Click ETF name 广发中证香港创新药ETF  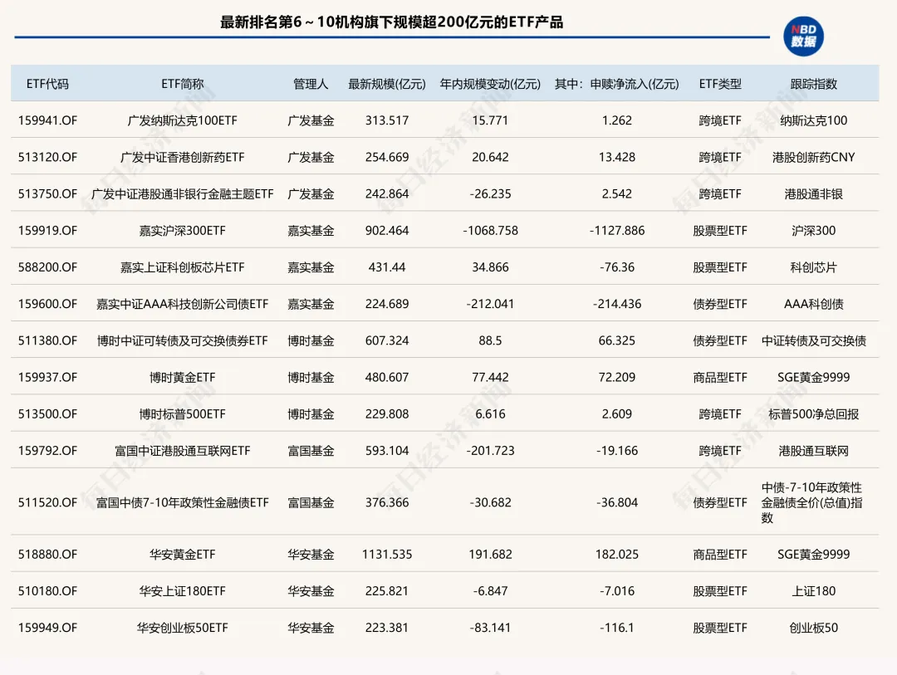pyautogui.click(x=183, y=157)
